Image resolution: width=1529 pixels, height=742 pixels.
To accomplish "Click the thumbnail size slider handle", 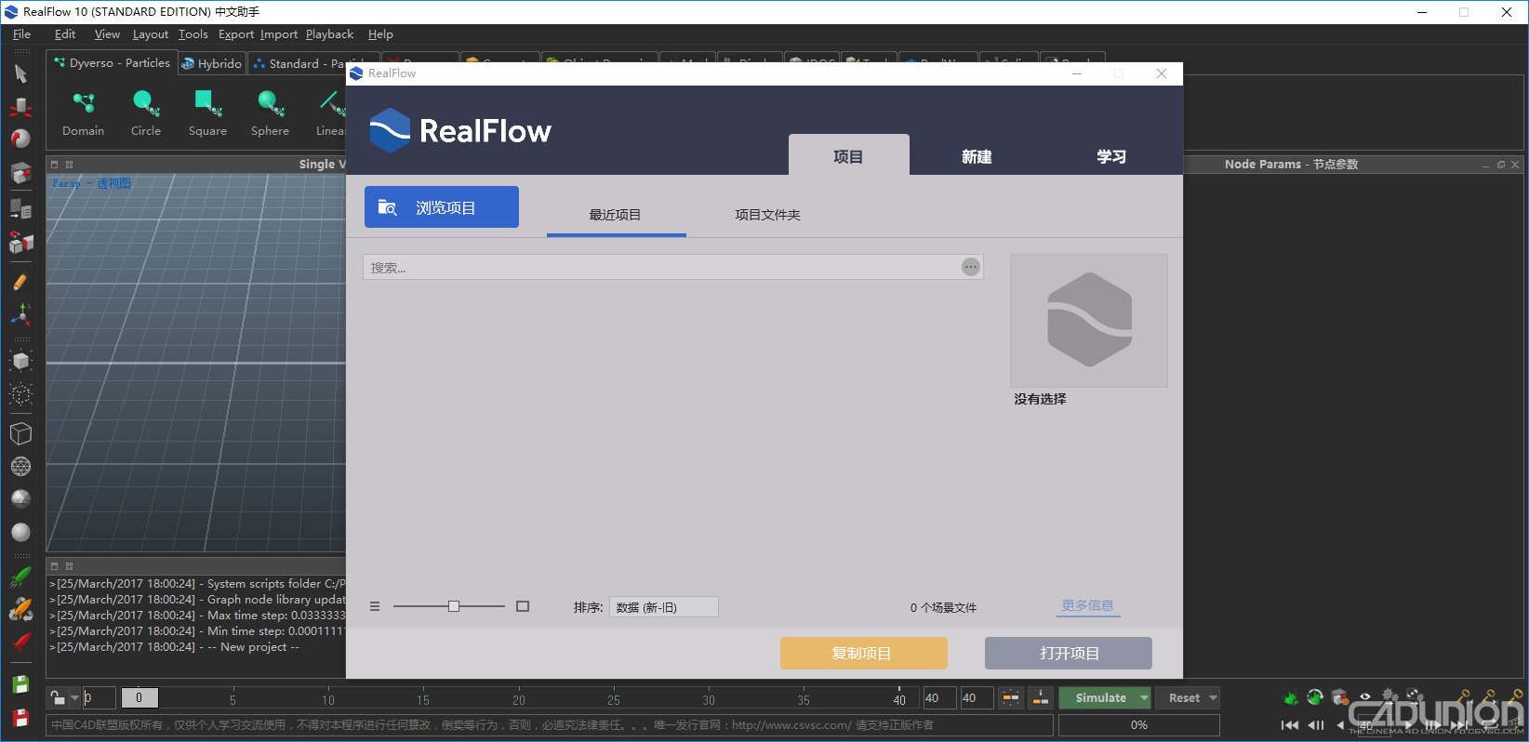I will click(454, 606).
